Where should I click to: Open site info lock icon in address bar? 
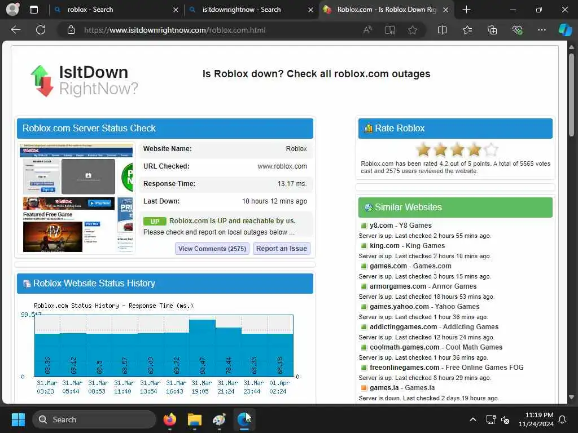click(x=71, y=30)
